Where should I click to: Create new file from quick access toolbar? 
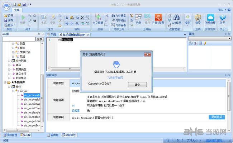pyautogui.click(x=15, y=4)
